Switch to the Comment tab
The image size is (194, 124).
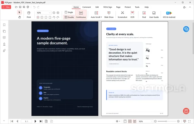[x=86, y=7]
